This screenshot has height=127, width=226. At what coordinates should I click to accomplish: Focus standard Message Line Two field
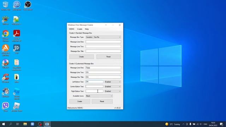pyautogui.click(x=103, y=47)
